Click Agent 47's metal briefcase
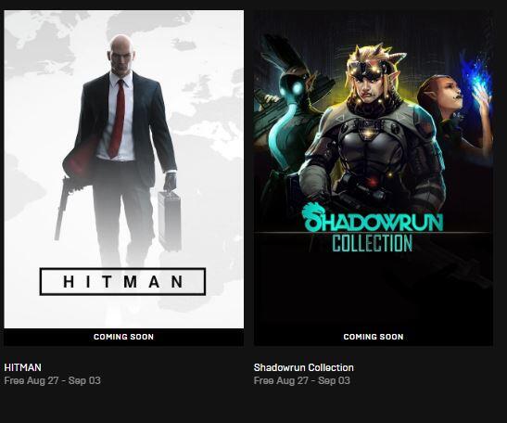Screen dimensions: 507x423 tap(169, 221)
